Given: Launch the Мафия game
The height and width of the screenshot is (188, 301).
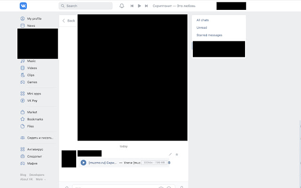Looking at the screenshot, I should 29,164.
